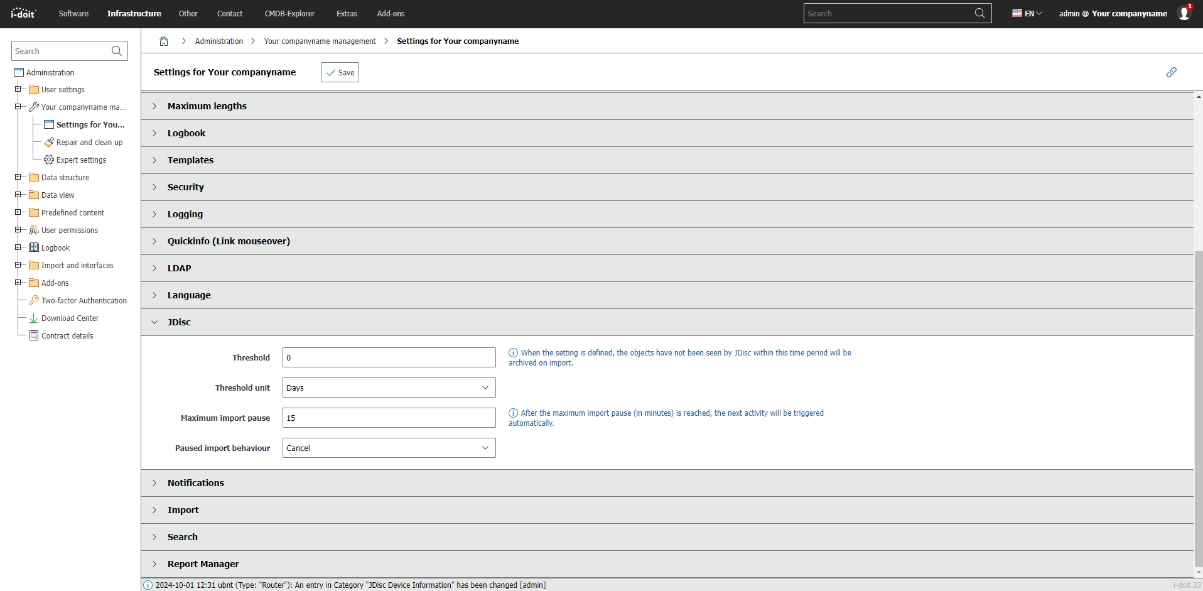The height and width of the screenshot is (591, 1203).
Task: Open the Paused import behaviour dropdown
Action: click(389, 448)
